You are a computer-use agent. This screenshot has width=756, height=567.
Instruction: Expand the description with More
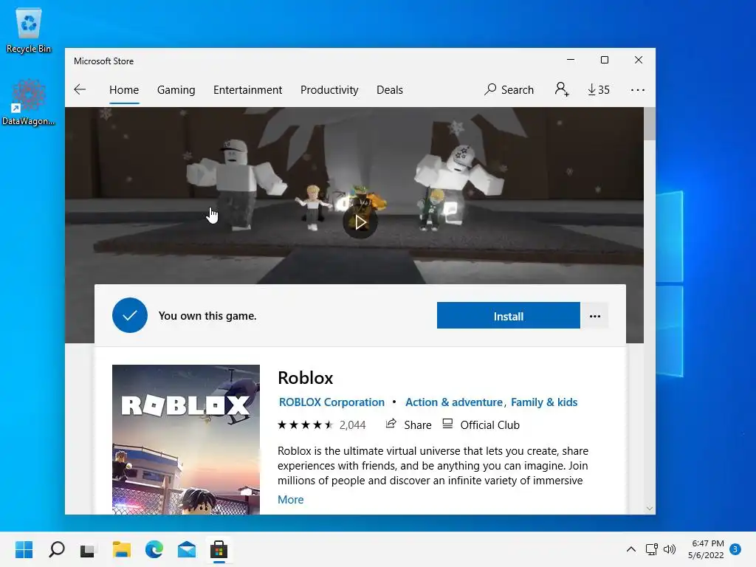point(290,500)
